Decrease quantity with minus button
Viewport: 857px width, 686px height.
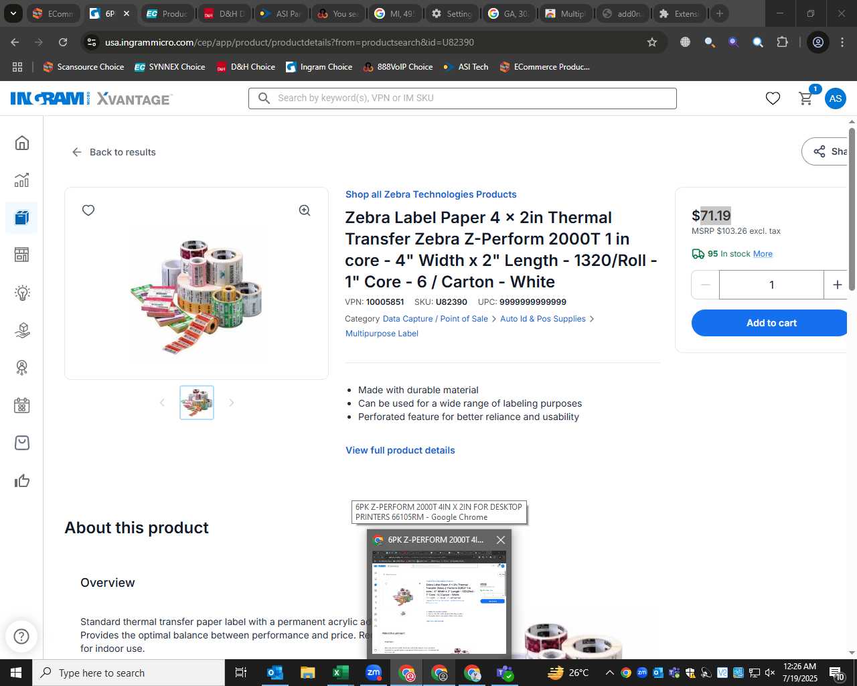click(x=706, y=285)
